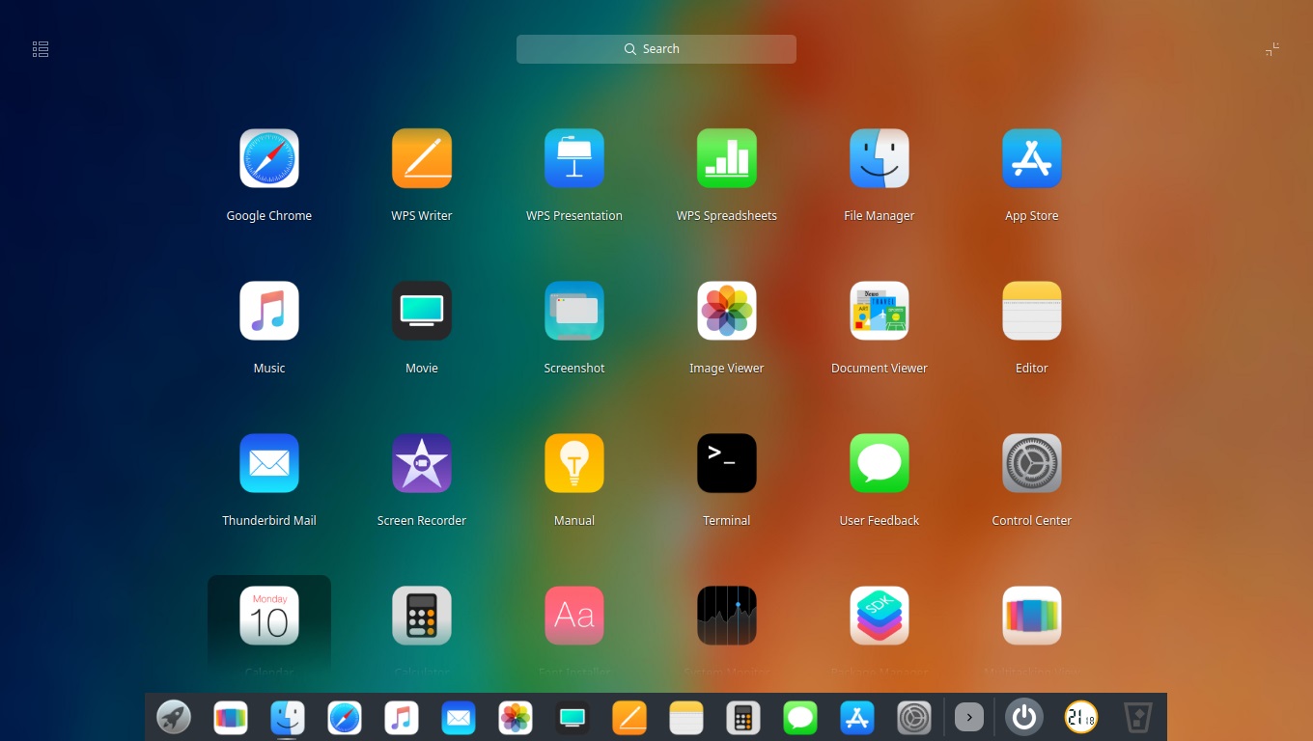Switch launcher to category view mode

[x=41, y=49]
